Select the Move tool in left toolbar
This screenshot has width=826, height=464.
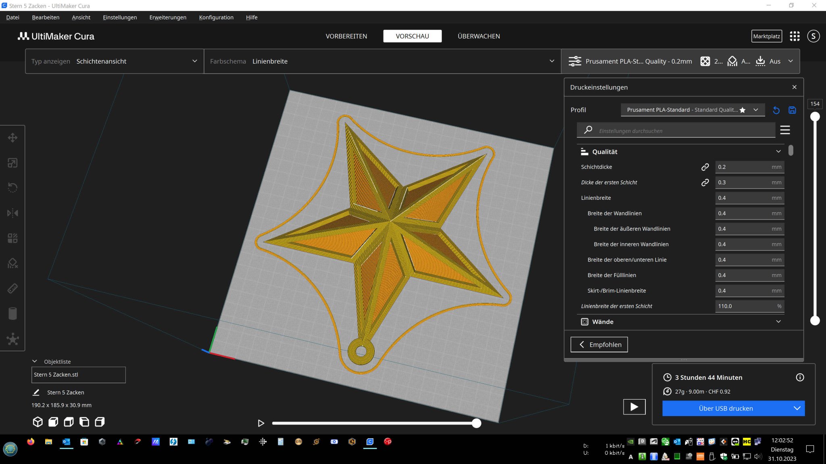point(13,138)
